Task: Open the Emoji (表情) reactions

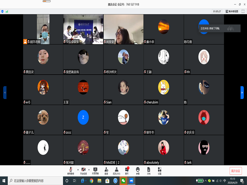Action: pos(138,171)
